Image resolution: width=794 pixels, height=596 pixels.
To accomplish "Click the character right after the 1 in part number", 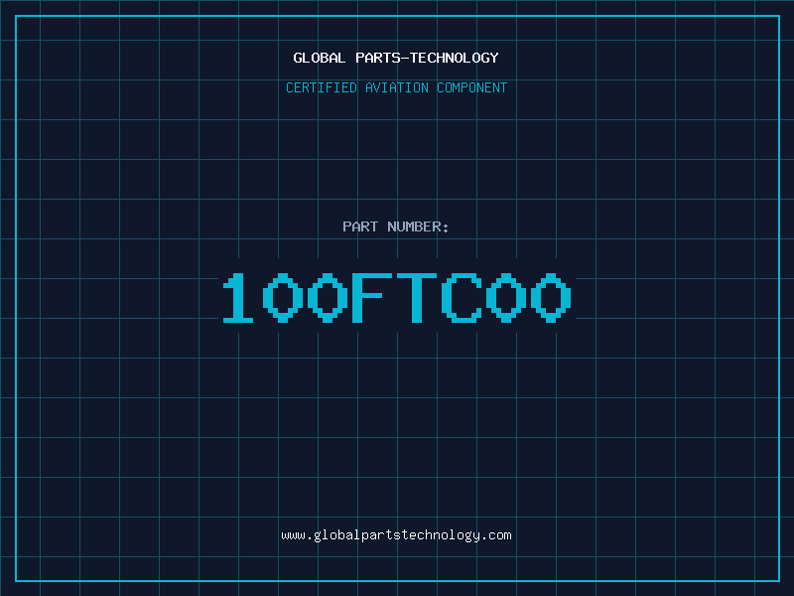I will point(282,298).
